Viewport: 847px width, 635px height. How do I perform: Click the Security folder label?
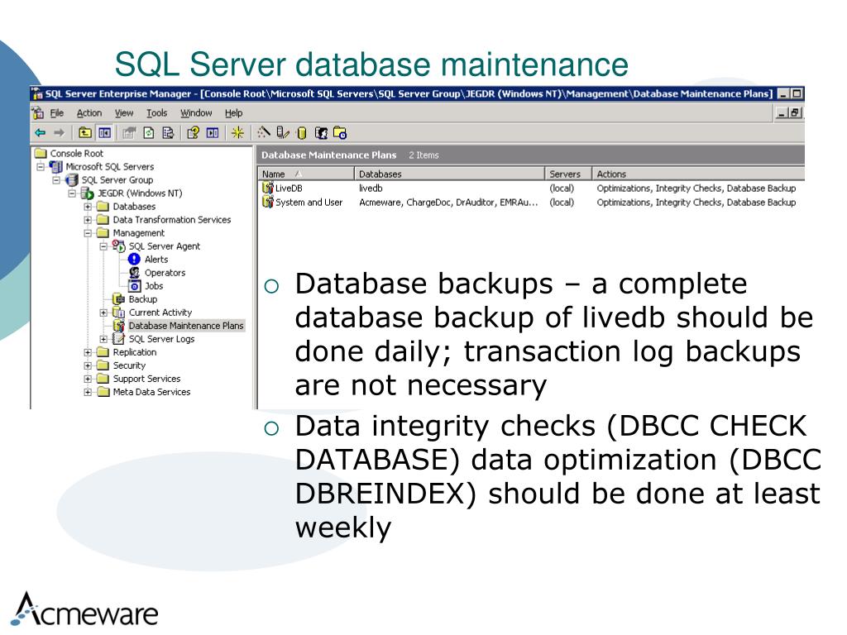pos(129,365)
